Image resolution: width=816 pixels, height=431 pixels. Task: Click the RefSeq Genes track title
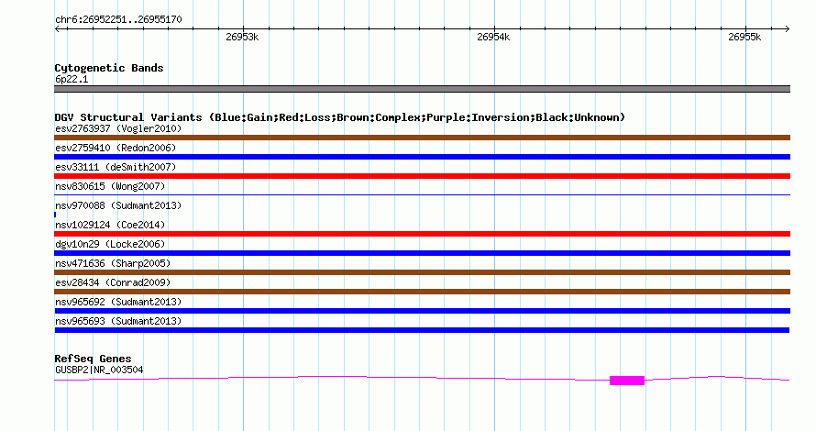pos(93,359)
